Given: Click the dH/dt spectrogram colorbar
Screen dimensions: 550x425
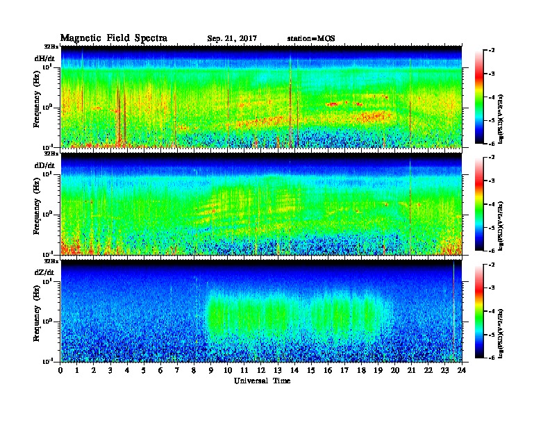Looking at the screenshot, I should 479,97.
